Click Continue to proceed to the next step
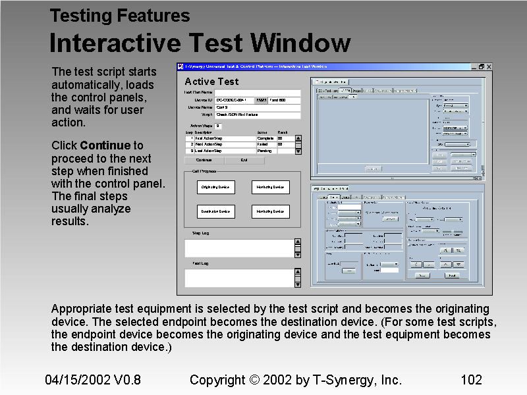 pyautogui.click(x=204, y=160)
